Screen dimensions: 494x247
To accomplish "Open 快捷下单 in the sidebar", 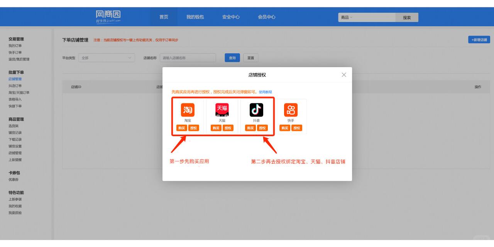I will [x=15, y=106].
